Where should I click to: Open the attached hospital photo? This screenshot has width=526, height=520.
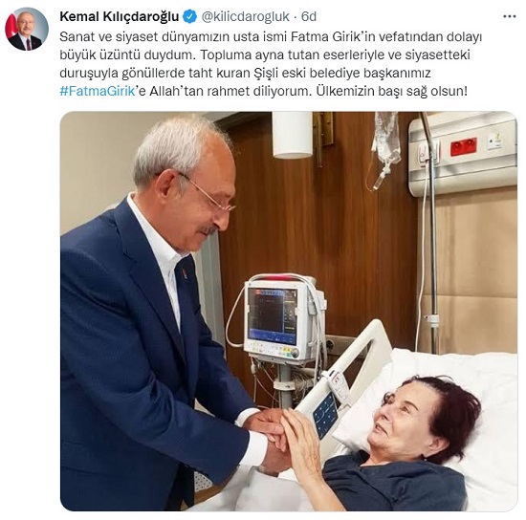point(289,311)
